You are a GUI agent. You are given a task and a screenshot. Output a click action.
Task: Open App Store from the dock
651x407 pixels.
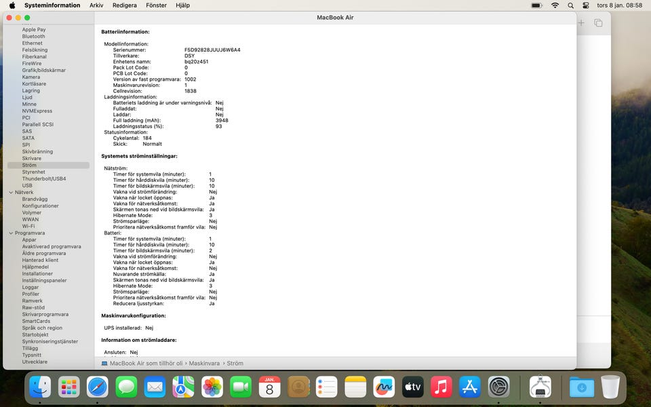(x=470, y=387)
